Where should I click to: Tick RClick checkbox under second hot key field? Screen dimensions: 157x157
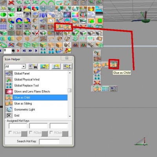31,133
